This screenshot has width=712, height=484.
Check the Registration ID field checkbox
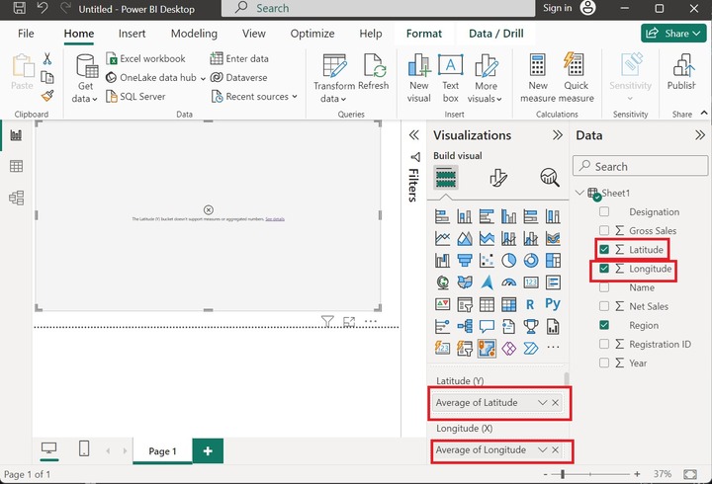[x=604, y=344]
